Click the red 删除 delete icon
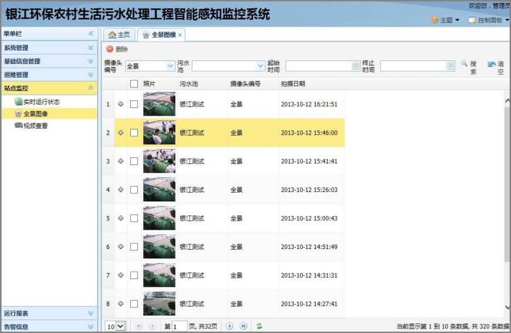This screenshot has height=333, width=511. click(x=110, y=49)
